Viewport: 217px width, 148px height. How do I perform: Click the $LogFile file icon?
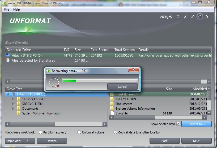tap(112, 113)
